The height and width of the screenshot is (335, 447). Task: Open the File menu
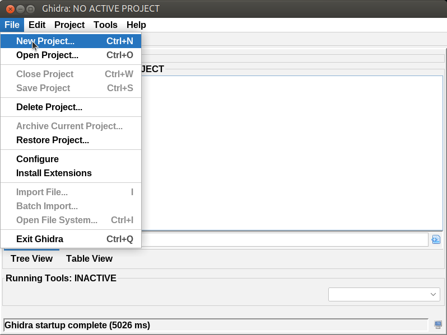pos(12,25)
